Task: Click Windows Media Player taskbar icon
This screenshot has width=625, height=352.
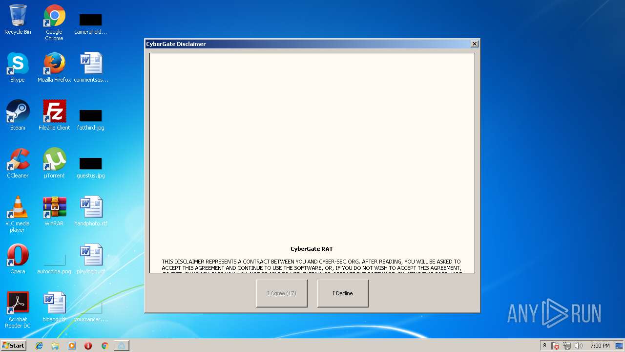Action: click(x=72, y=346)
